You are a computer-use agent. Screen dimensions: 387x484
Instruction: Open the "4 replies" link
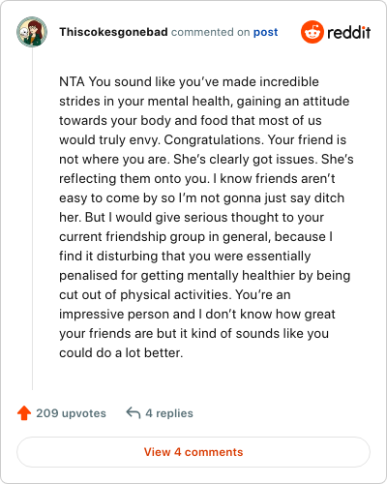tap(169, 413)
